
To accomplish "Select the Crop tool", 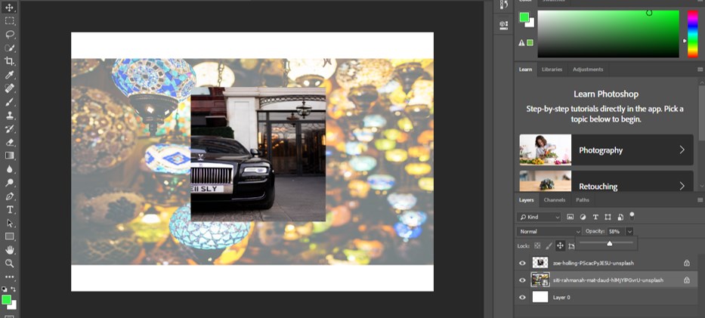I will pyautogui.click(x=9, y=61).
